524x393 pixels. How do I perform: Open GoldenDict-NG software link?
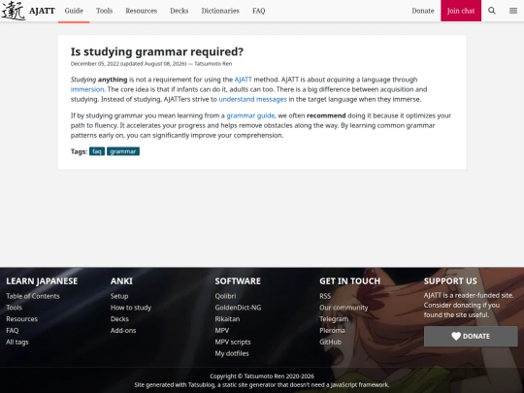click(x=238, y=308)
